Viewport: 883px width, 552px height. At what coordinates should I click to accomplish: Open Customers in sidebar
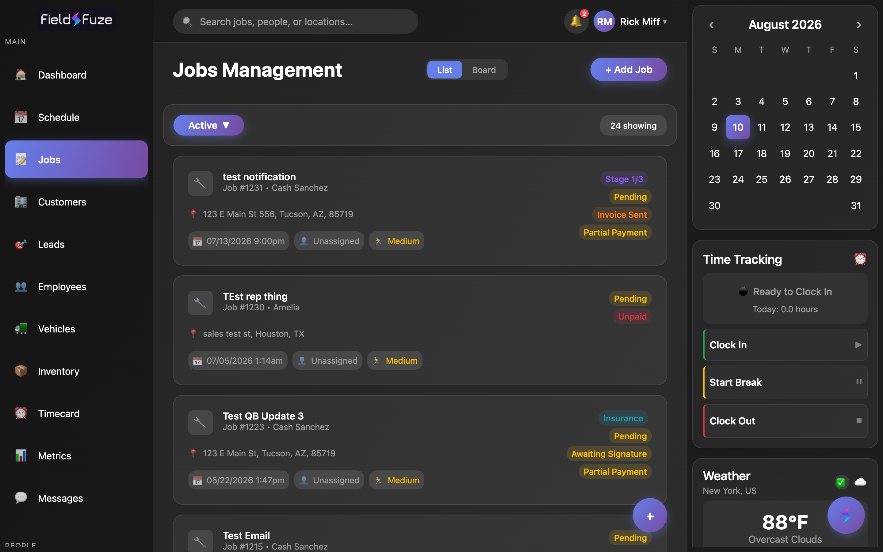point(76,202)
